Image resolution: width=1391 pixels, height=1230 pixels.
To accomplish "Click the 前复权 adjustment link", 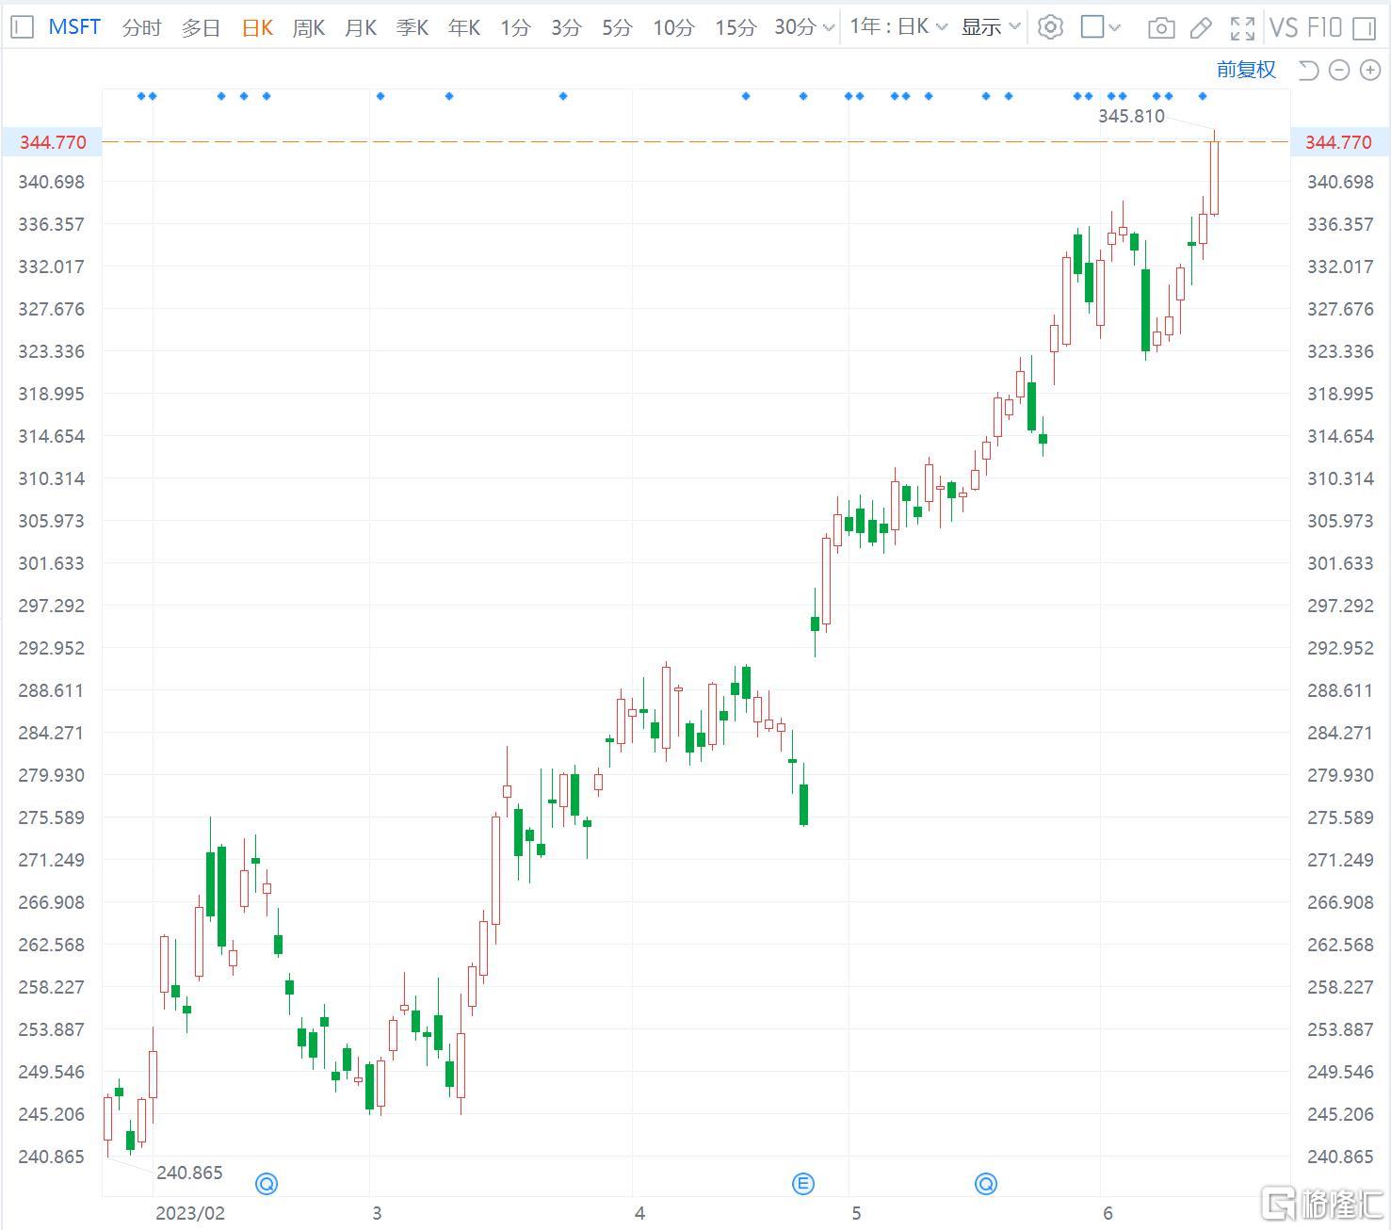I will (x=1246, y=70).
